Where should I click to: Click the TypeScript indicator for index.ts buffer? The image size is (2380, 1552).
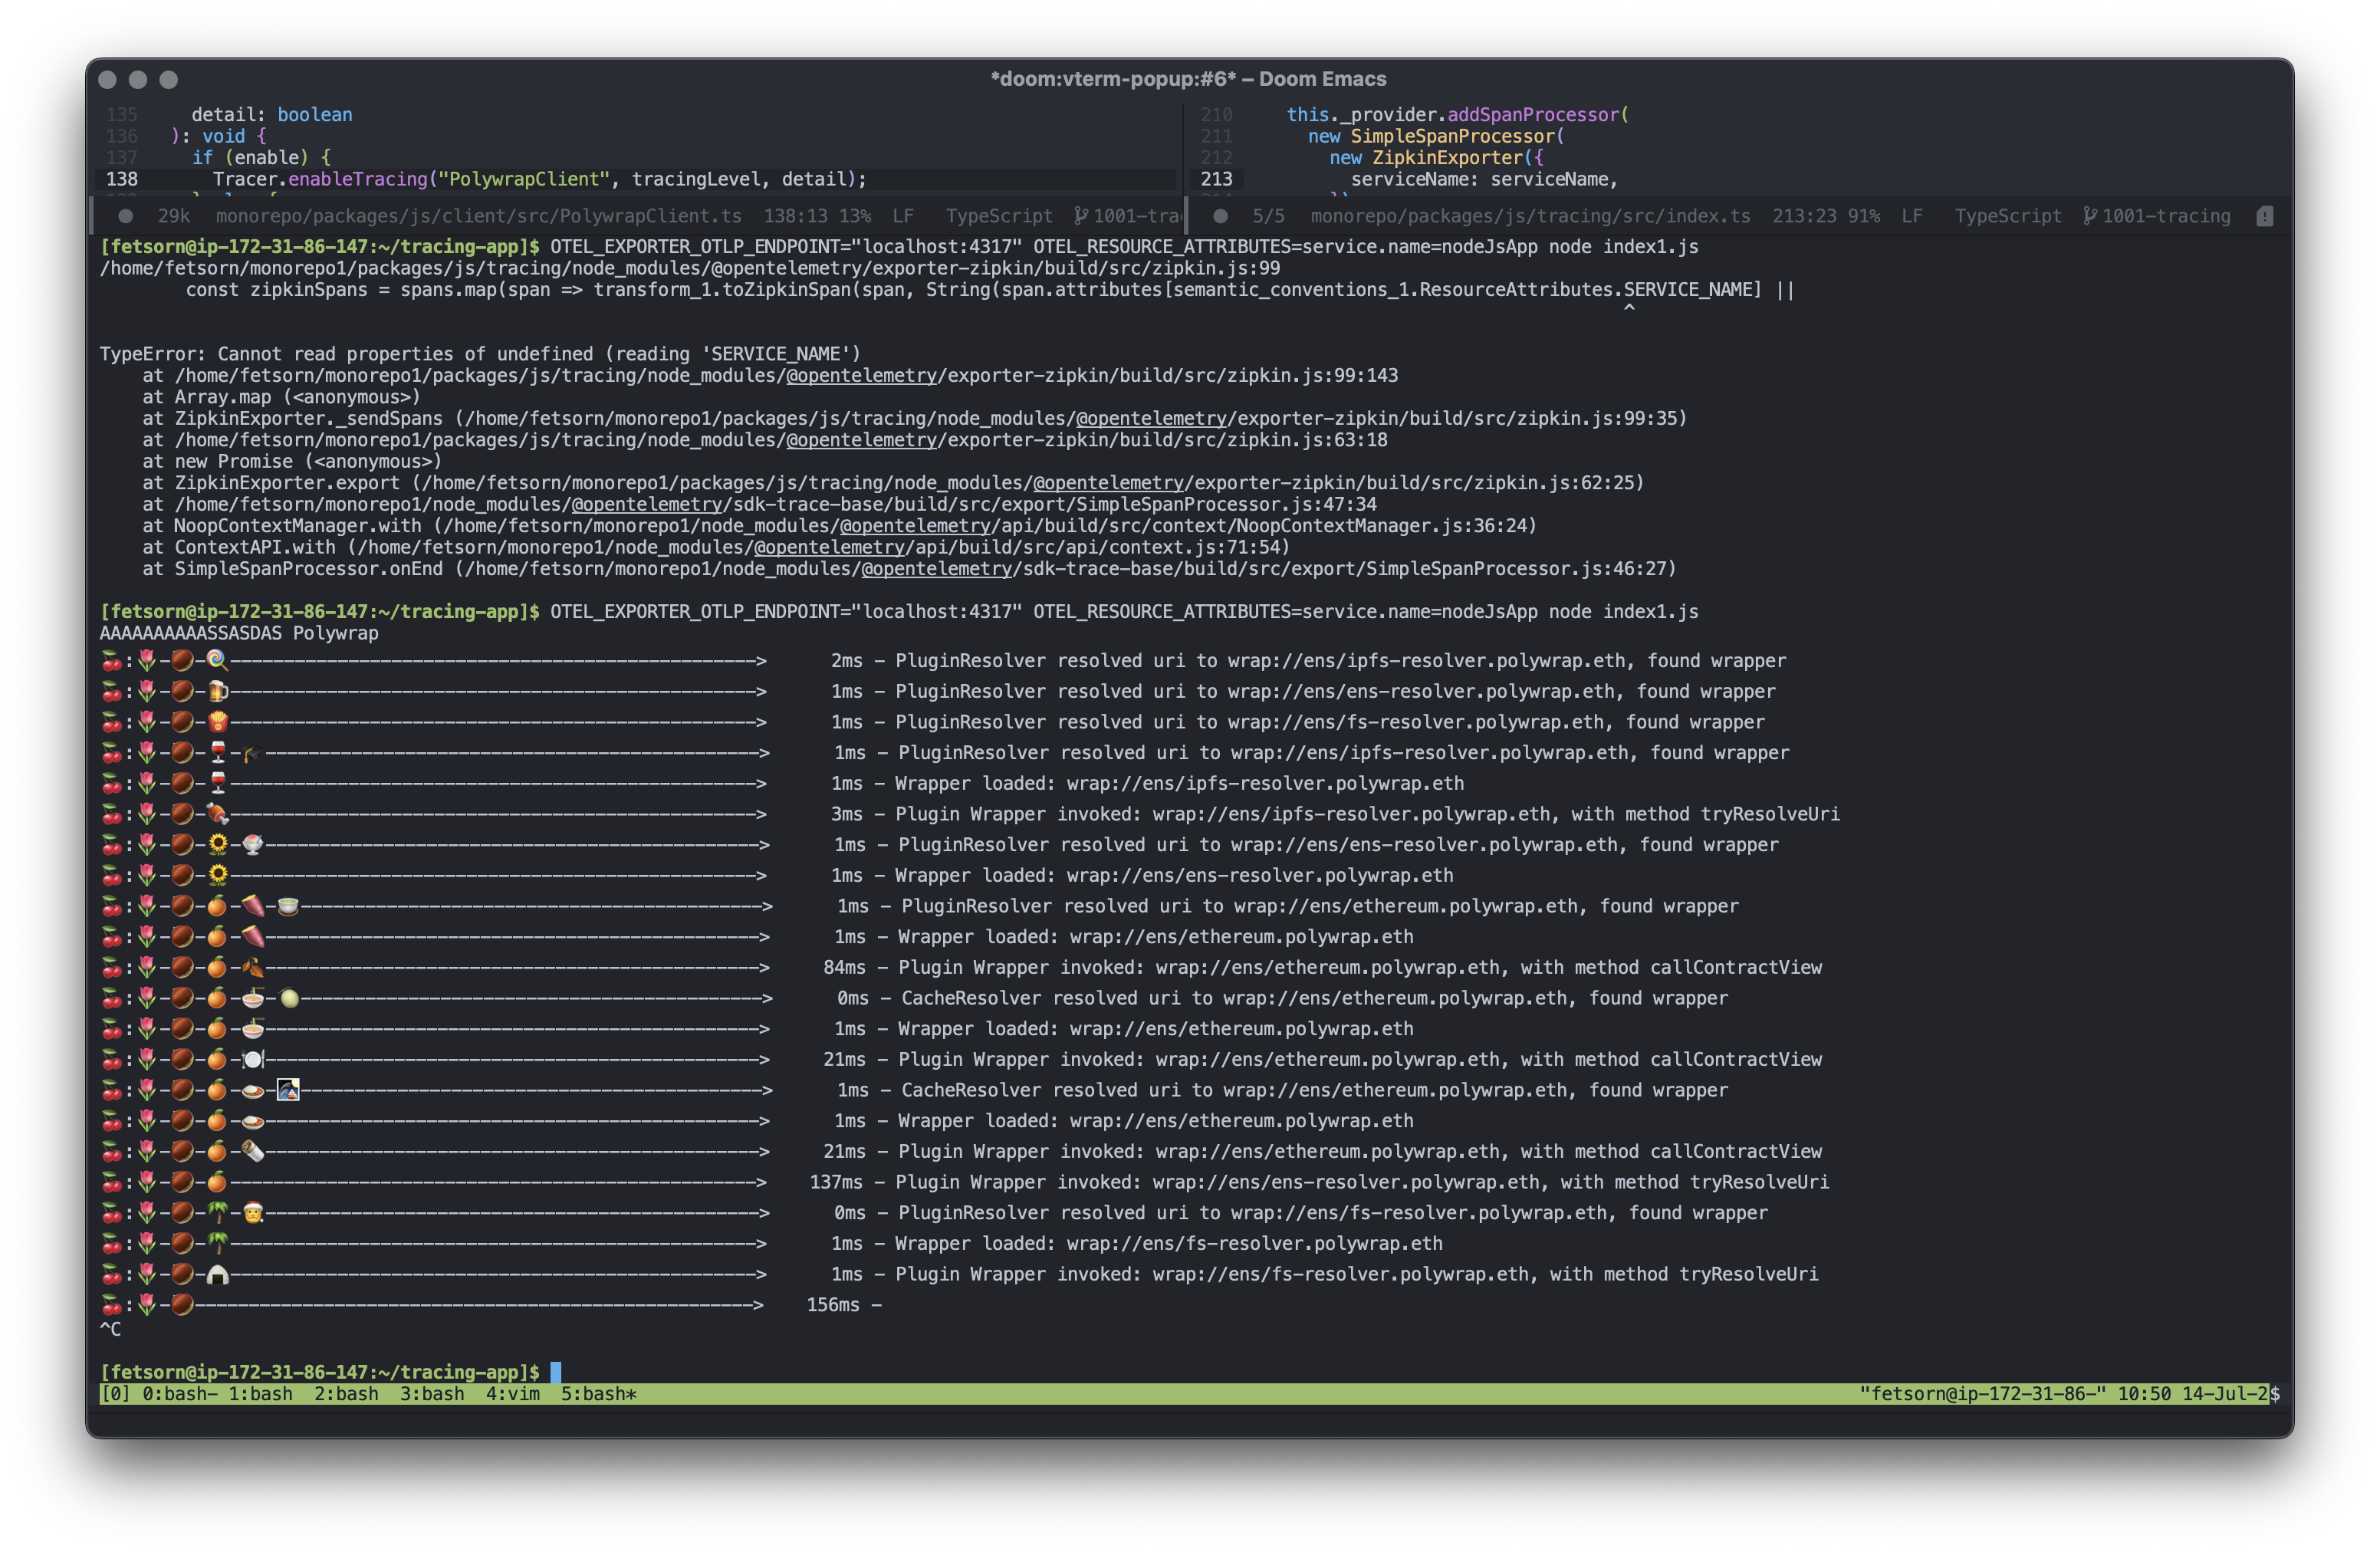click(x=2007, y=216)
